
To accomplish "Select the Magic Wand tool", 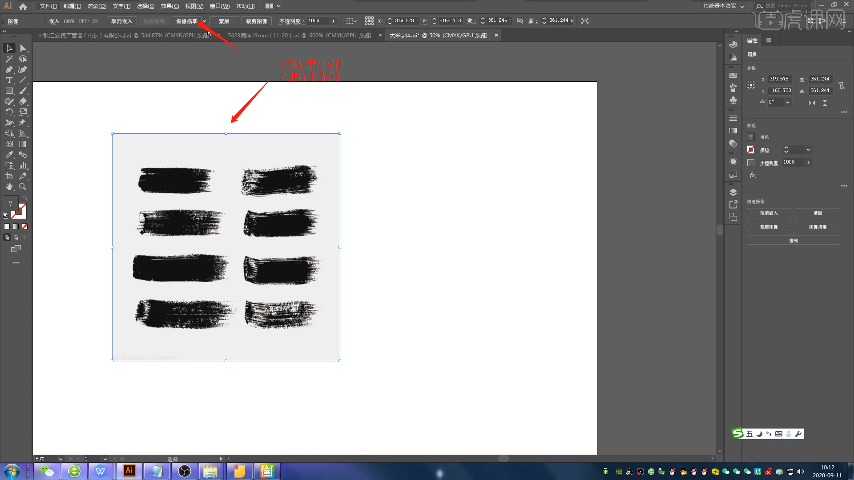I will tap(9, 59).
